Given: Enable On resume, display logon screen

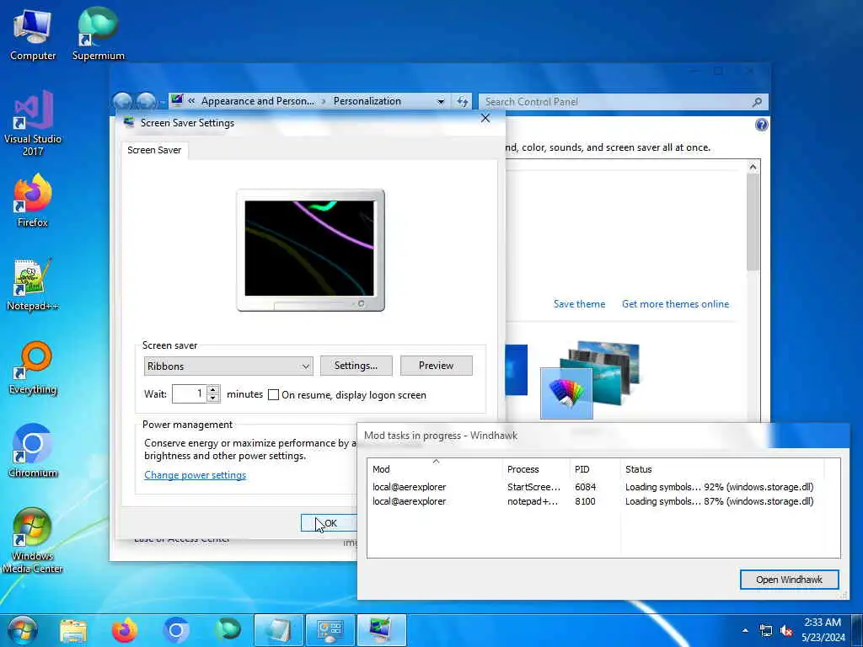Looking at the screenshot, I should point(274,395).
